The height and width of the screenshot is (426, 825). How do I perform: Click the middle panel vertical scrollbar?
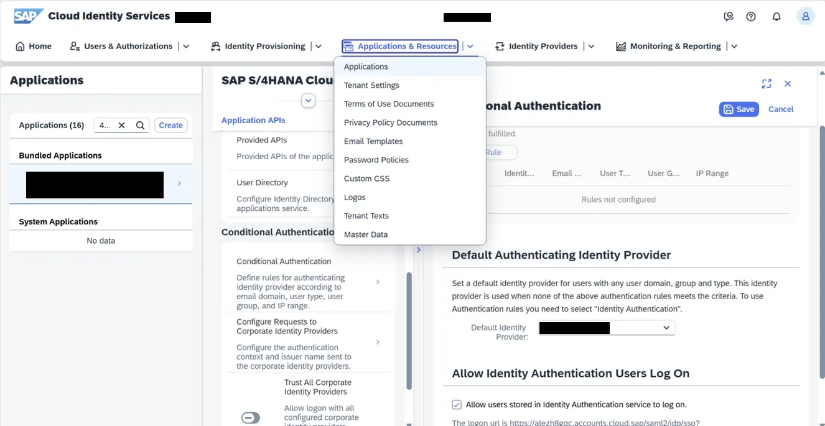point(409,331)
